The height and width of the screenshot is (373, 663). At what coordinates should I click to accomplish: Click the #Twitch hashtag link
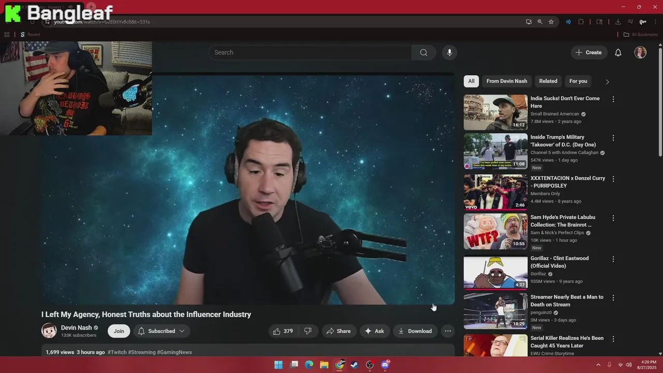117,352
